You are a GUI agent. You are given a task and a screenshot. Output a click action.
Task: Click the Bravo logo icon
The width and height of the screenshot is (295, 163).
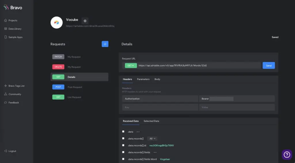pyautogui.click(x=6, y=7)
